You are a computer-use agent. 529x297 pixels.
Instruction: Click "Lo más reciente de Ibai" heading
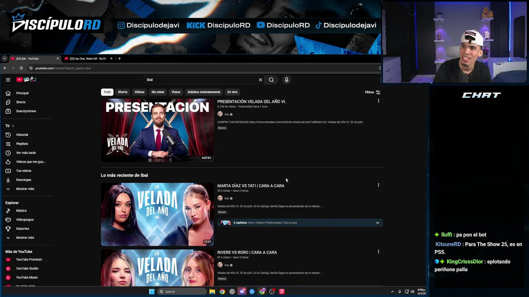click(x=124, y=175)
